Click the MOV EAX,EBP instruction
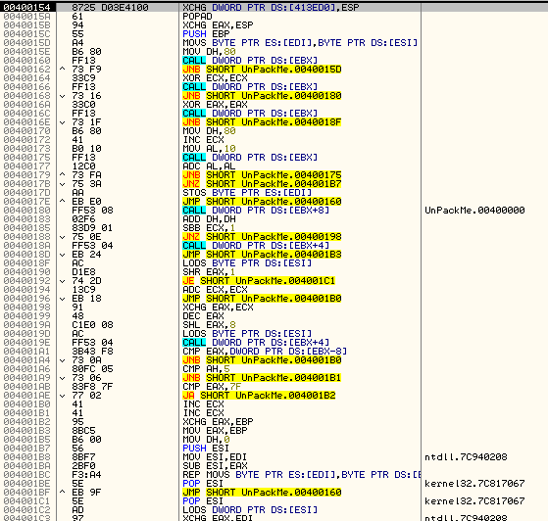Image resolution: width=548 pixels, height=521 pixels. (215, 431)
